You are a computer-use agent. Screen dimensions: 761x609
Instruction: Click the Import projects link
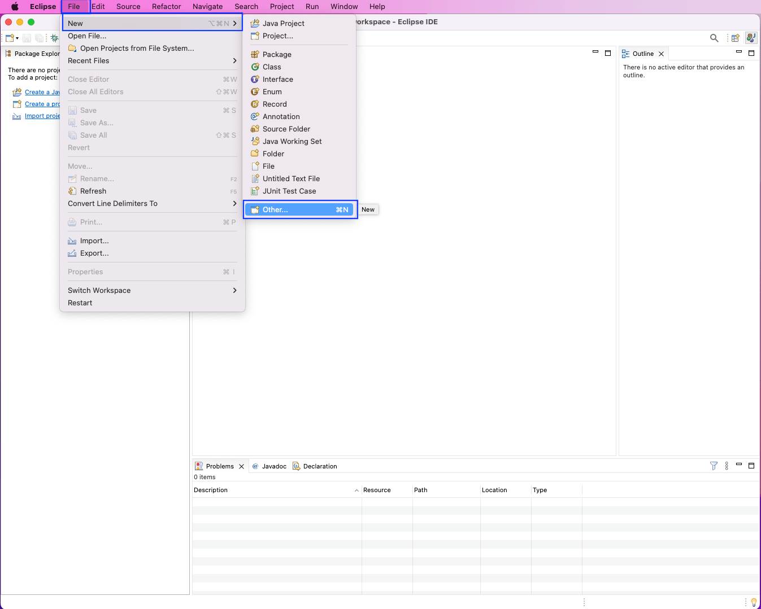click(x=44, y=116)
